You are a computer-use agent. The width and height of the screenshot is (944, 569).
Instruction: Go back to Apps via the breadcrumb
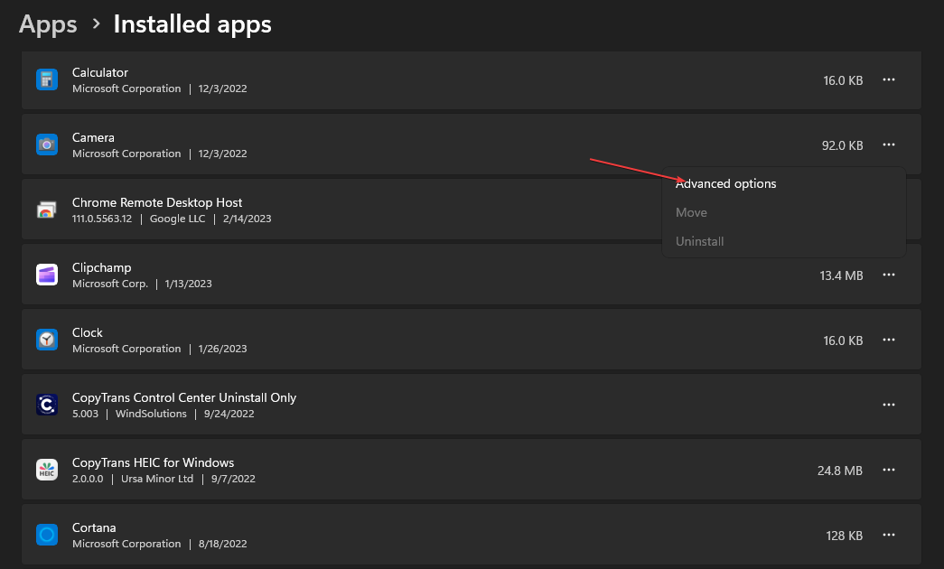[48, 24]
